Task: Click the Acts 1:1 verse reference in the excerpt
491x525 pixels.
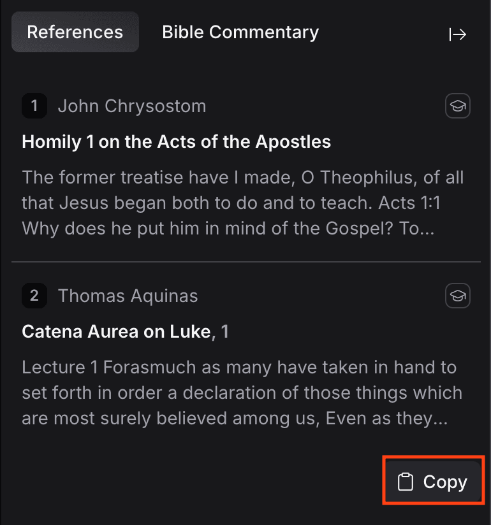Action: coord(406,203)
